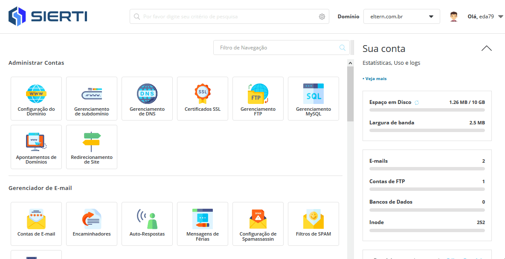Click the Administrar Contas heading

tap(36, 63)
